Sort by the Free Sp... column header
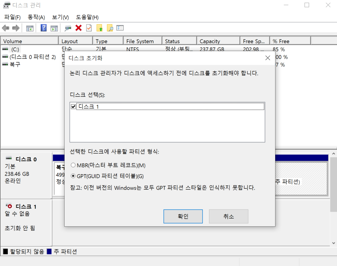Screen dimensions: 337x266 tap(255, 41)
